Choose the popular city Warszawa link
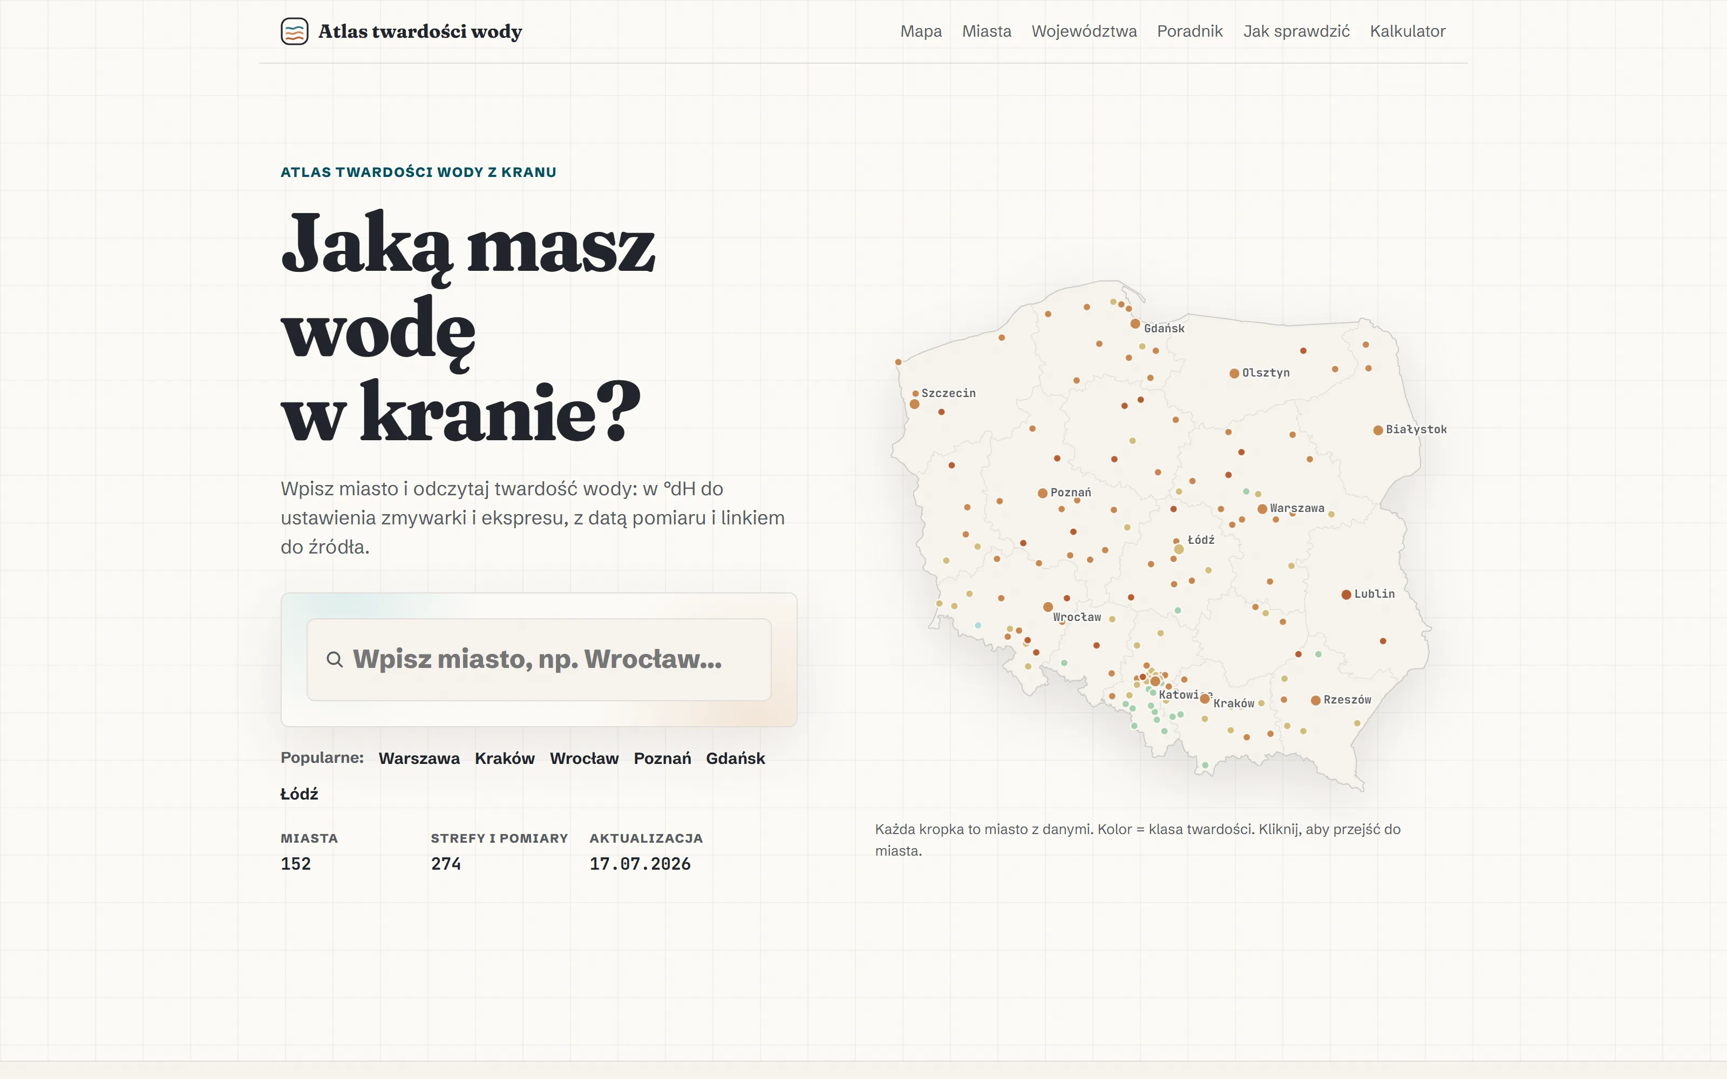1727x1079 pixels. [419, 759]
